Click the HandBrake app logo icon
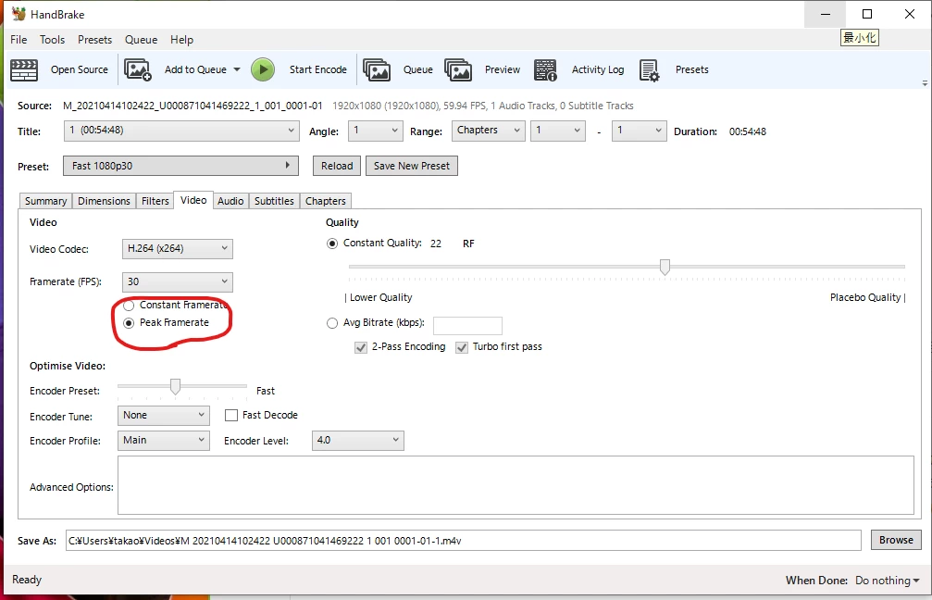The width and height of the screenshot is (932, 600). pos(19,14)
